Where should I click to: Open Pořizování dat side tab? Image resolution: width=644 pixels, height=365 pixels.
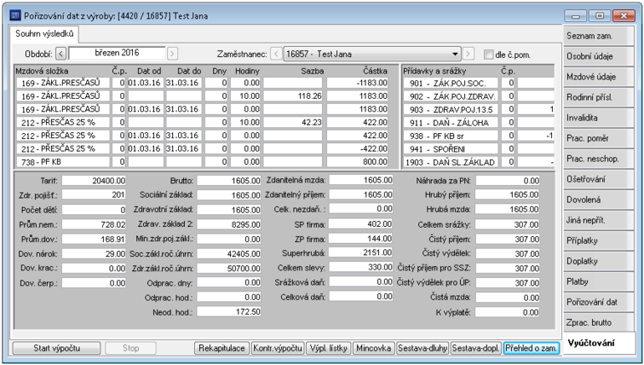(596, 302)
